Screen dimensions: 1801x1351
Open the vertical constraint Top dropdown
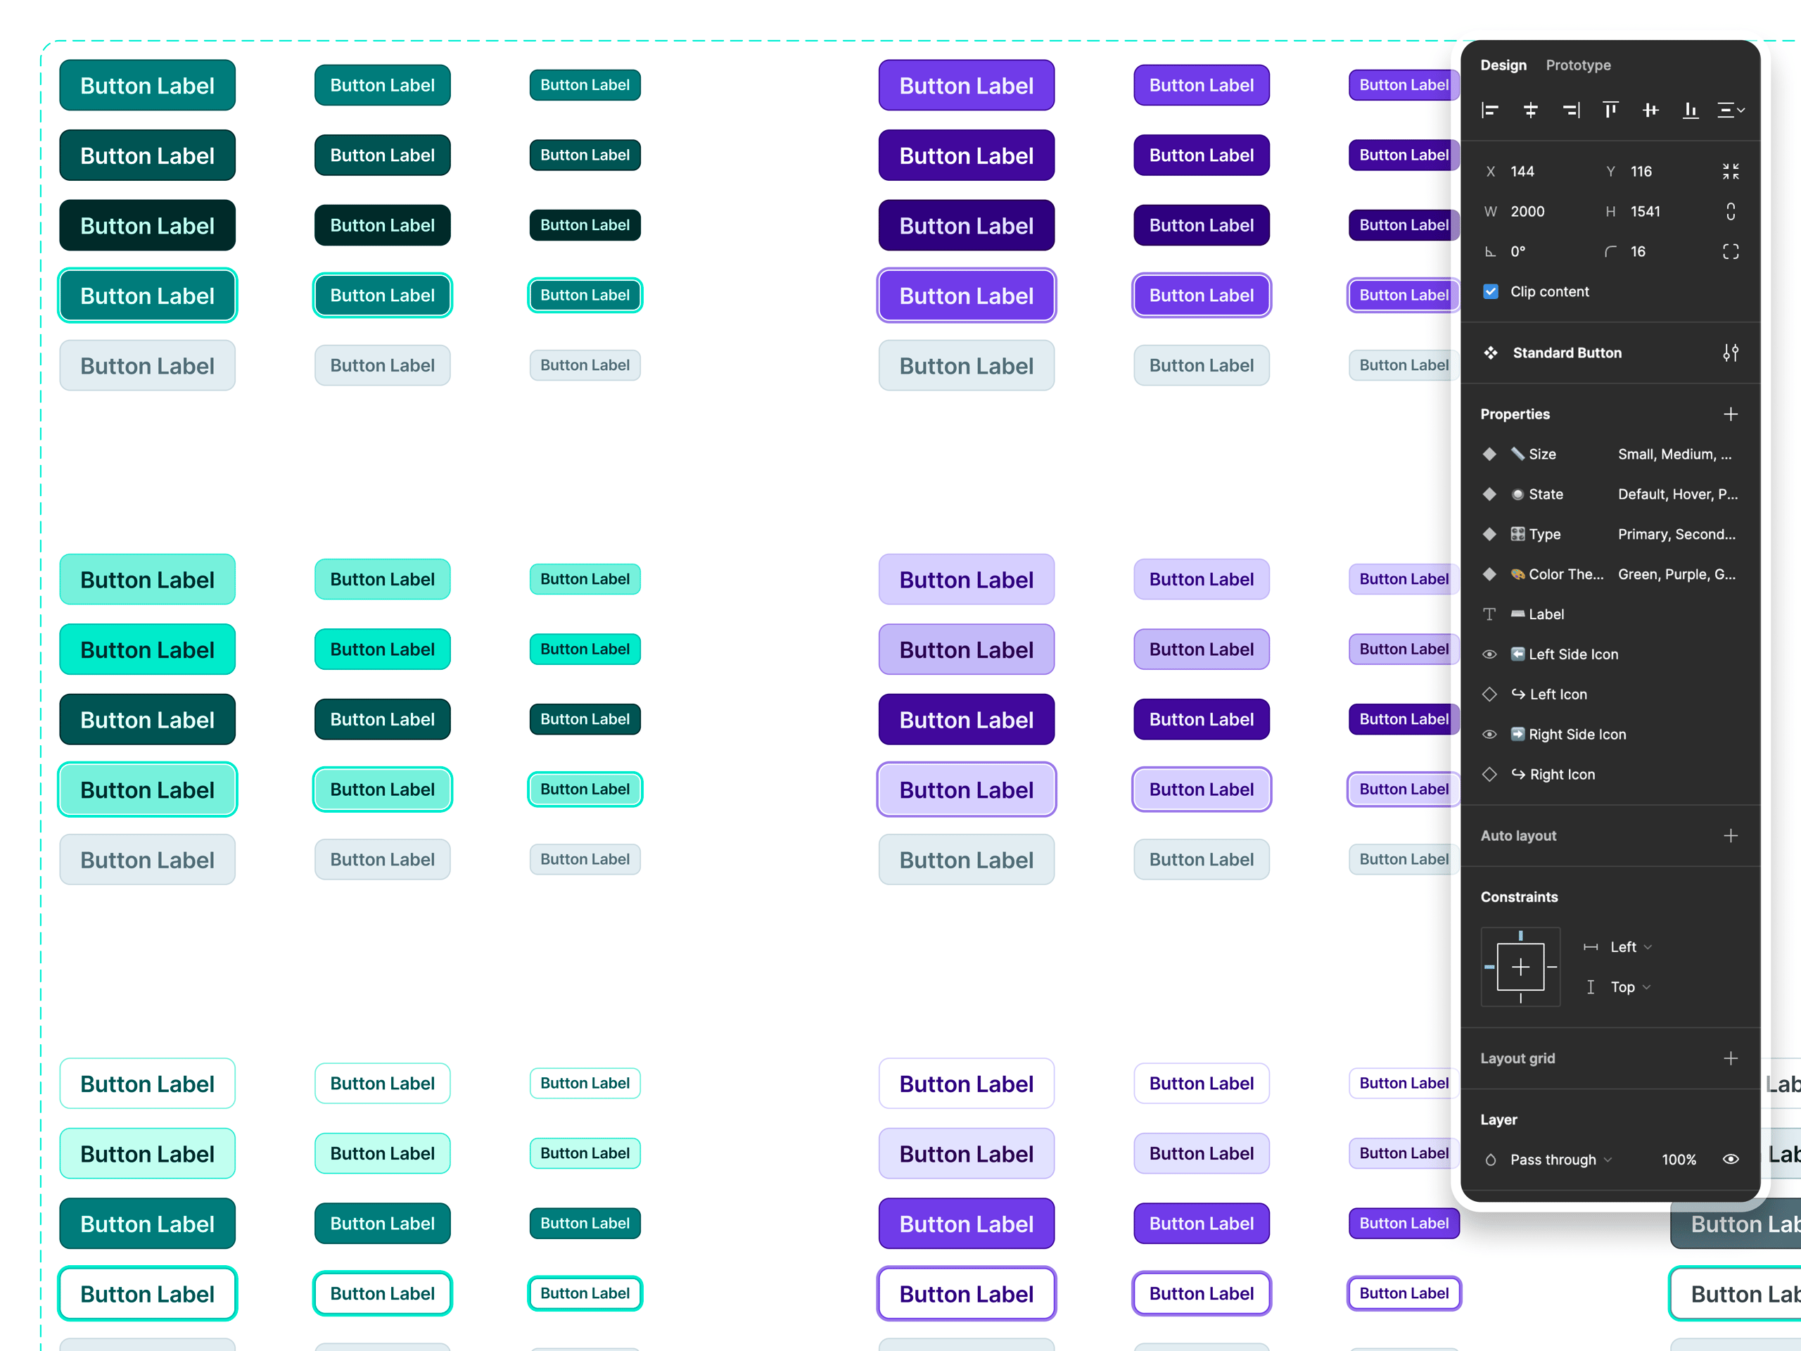tap(1618, 987)
